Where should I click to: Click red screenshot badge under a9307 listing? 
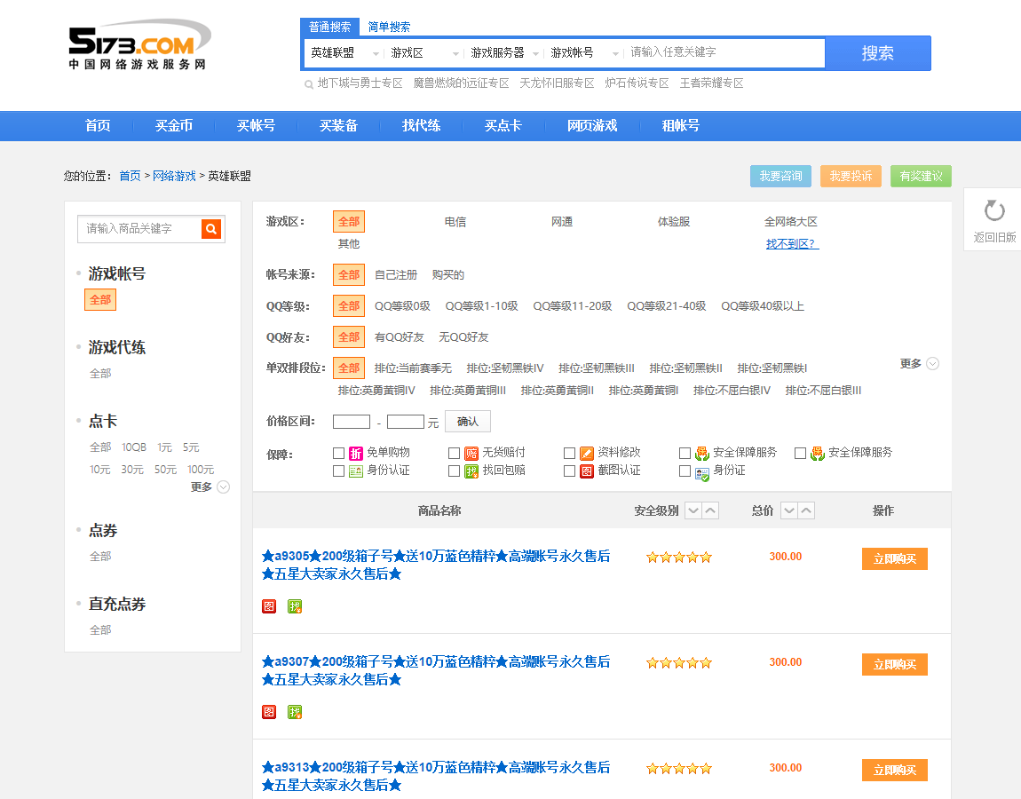tap(269, 712)
